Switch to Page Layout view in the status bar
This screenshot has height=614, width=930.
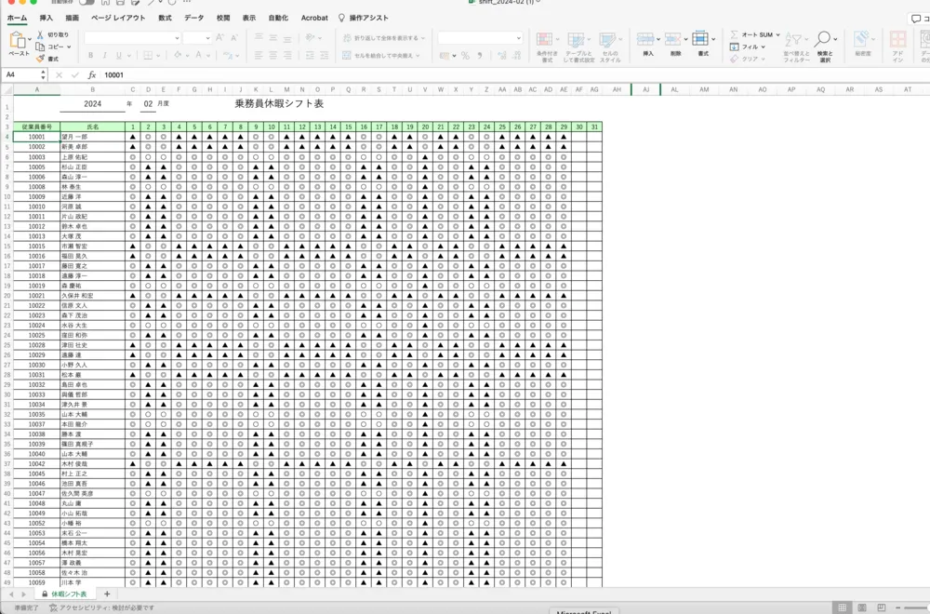(x=861, y=607)
